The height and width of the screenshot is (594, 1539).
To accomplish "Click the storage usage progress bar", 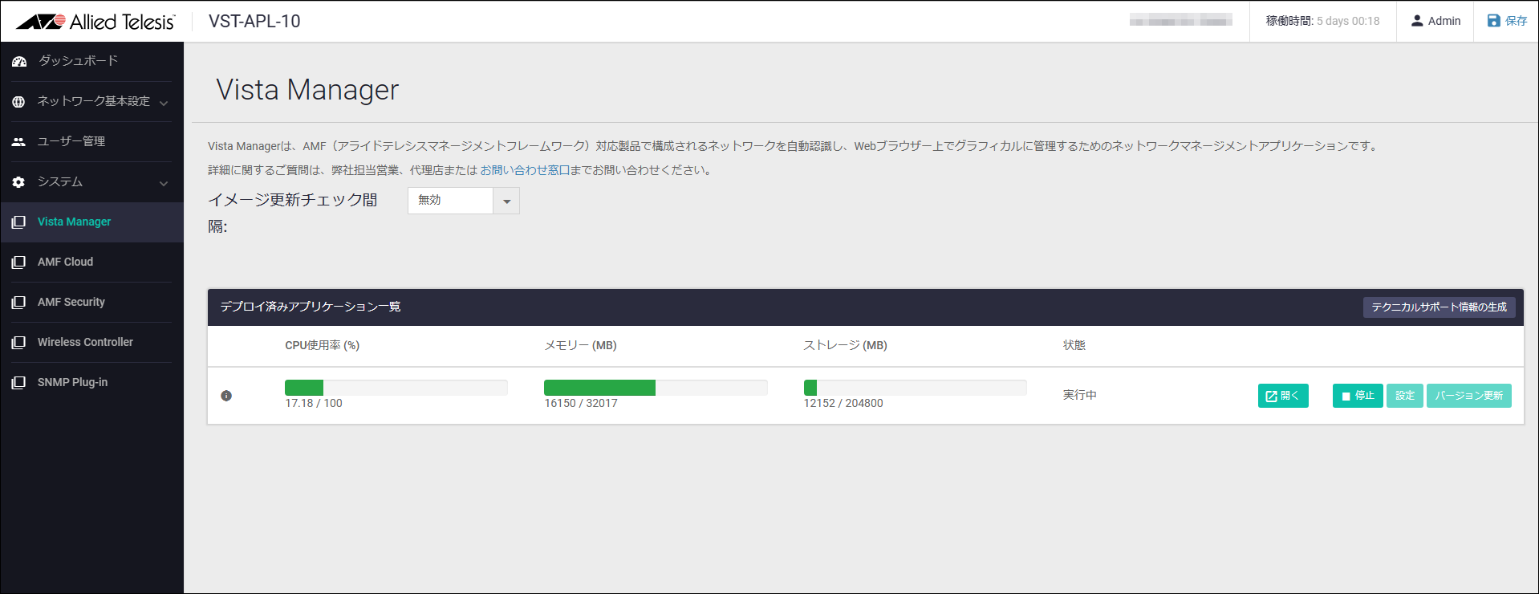I will [915, 388].
